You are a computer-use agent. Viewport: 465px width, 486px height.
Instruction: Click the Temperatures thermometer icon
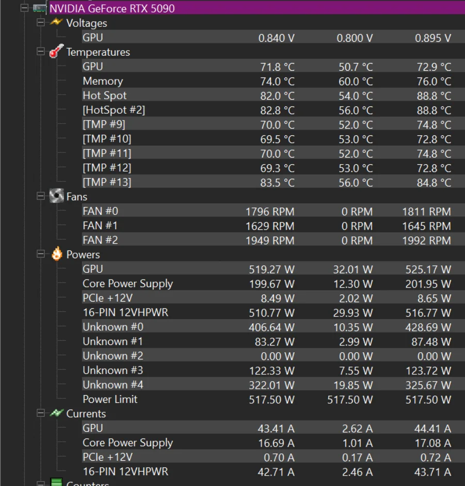click(56, 51)
